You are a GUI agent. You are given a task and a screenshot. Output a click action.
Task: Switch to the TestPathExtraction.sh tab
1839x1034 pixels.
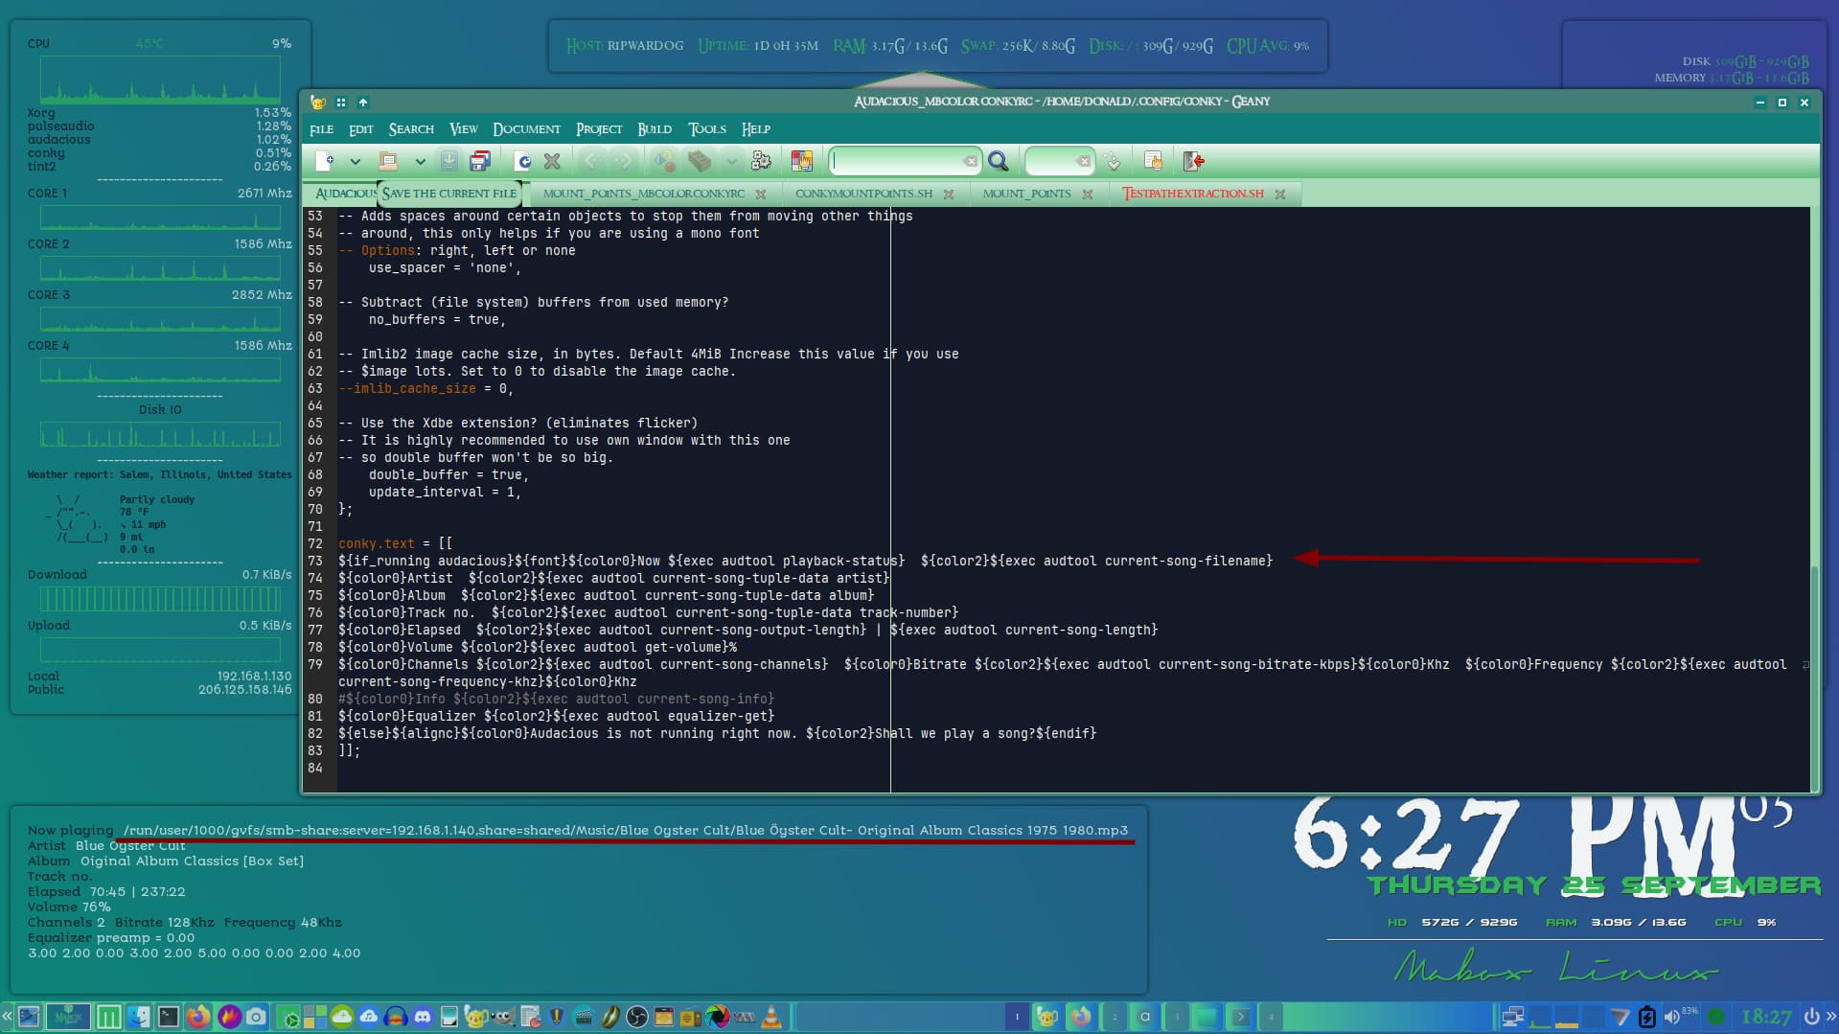tap(1193, 194)
